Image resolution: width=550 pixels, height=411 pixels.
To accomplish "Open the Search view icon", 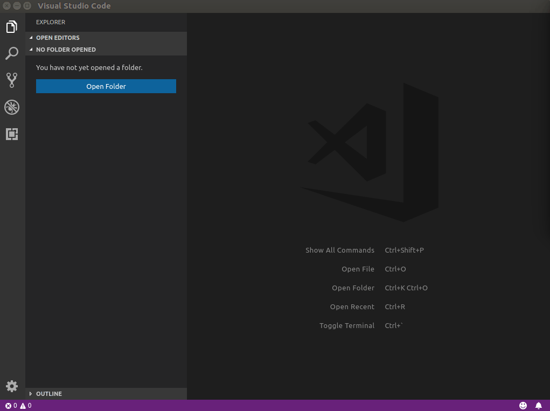I will pyautogui.click(x=12, y=53).
